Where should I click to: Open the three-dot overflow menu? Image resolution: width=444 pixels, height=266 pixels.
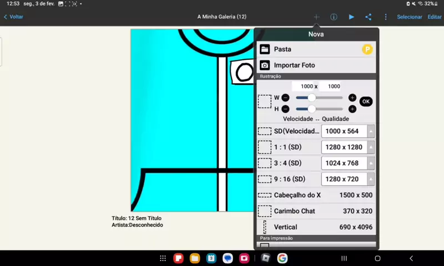pyautogui.click(x=386, y=17)
